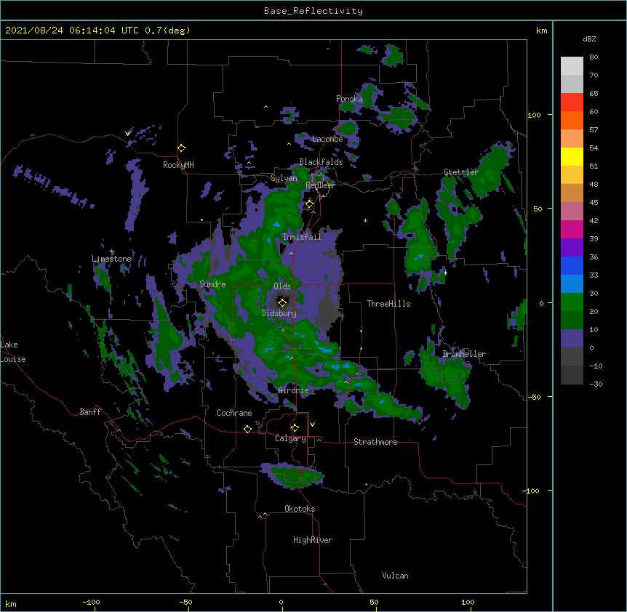Click the yellow diamond marker above Calgary label
This screenshot has height=612, width=627.
click(295, 428)
